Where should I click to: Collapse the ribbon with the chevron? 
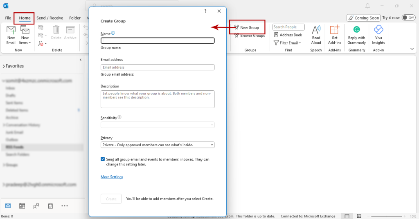tap(412, 49)
